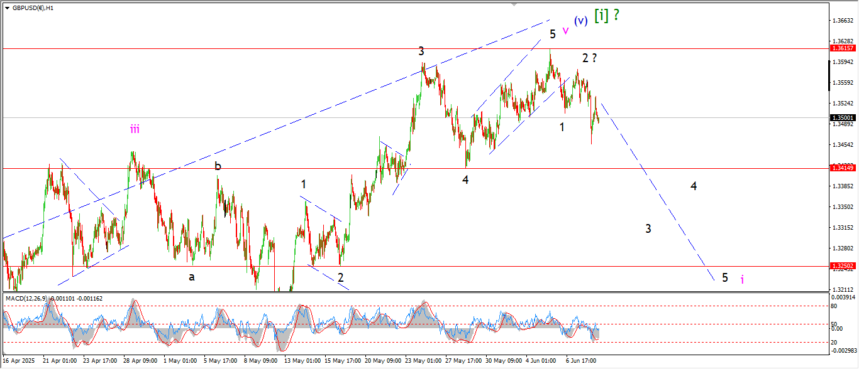The height and width of the screenshot is (369, 859).
Task: Select the magenta i label at bottom right
Action: 742,279
